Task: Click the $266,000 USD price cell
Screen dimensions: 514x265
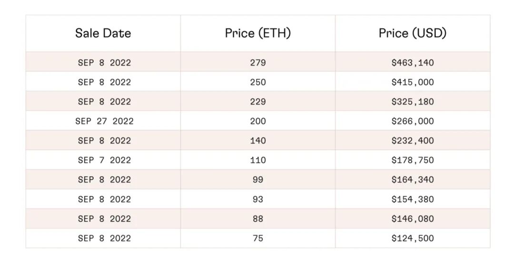Action: pos(413,121)
